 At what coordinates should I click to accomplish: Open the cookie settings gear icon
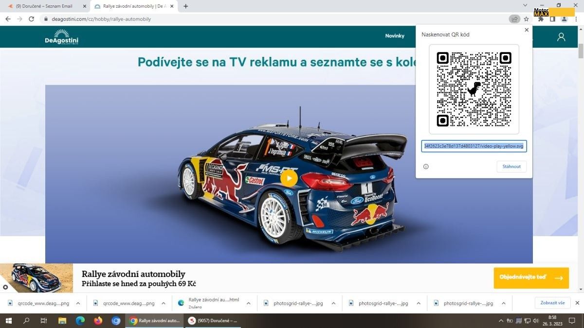[x=5, y=287]
